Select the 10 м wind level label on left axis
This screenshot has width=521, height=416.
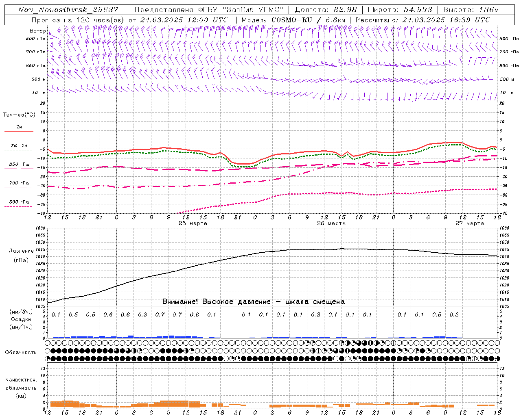(39, 93)
